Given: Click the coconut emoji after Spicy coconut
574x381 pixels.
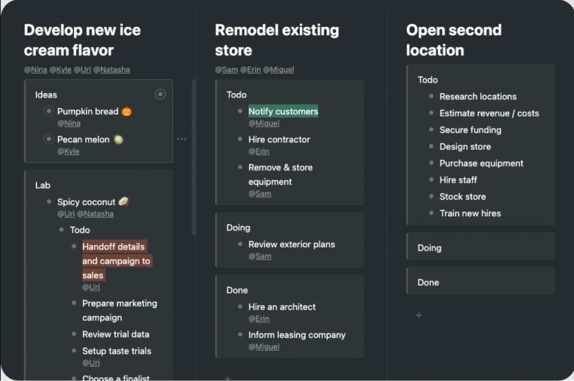Looking at the screenshot, I should (123, 202).
